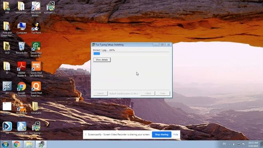Screen dimensions: 263x148
Task: Select the Pink and Green Flor... folder
Action: (7, 29)
